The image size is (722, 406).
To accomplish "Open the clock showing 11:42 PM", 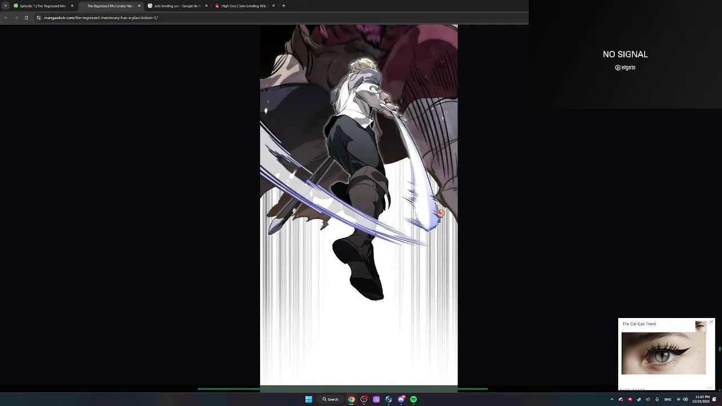I will pyautogui.click(x=702, y=399).
